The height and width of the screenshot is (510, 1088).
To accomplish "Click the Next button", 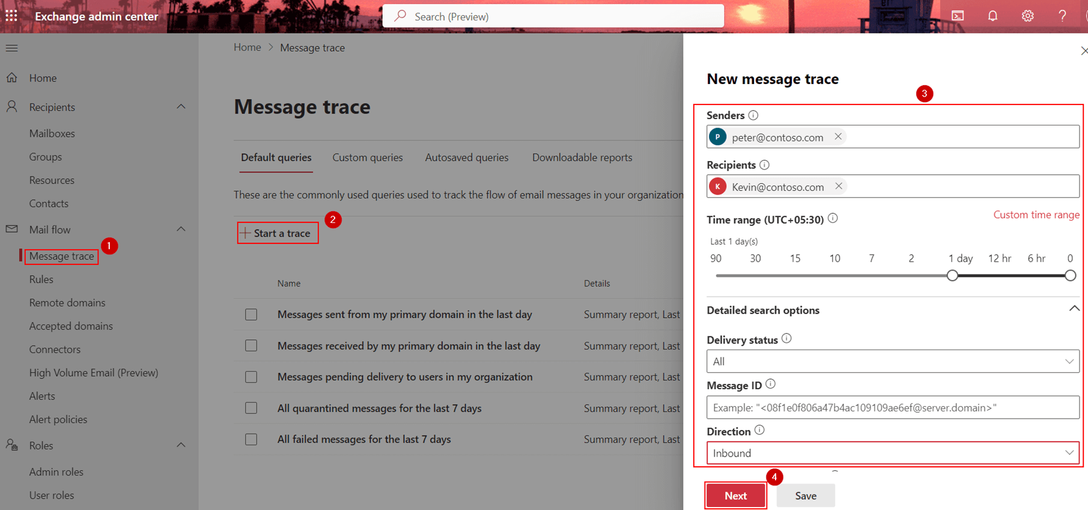I will tap(736, 496).
